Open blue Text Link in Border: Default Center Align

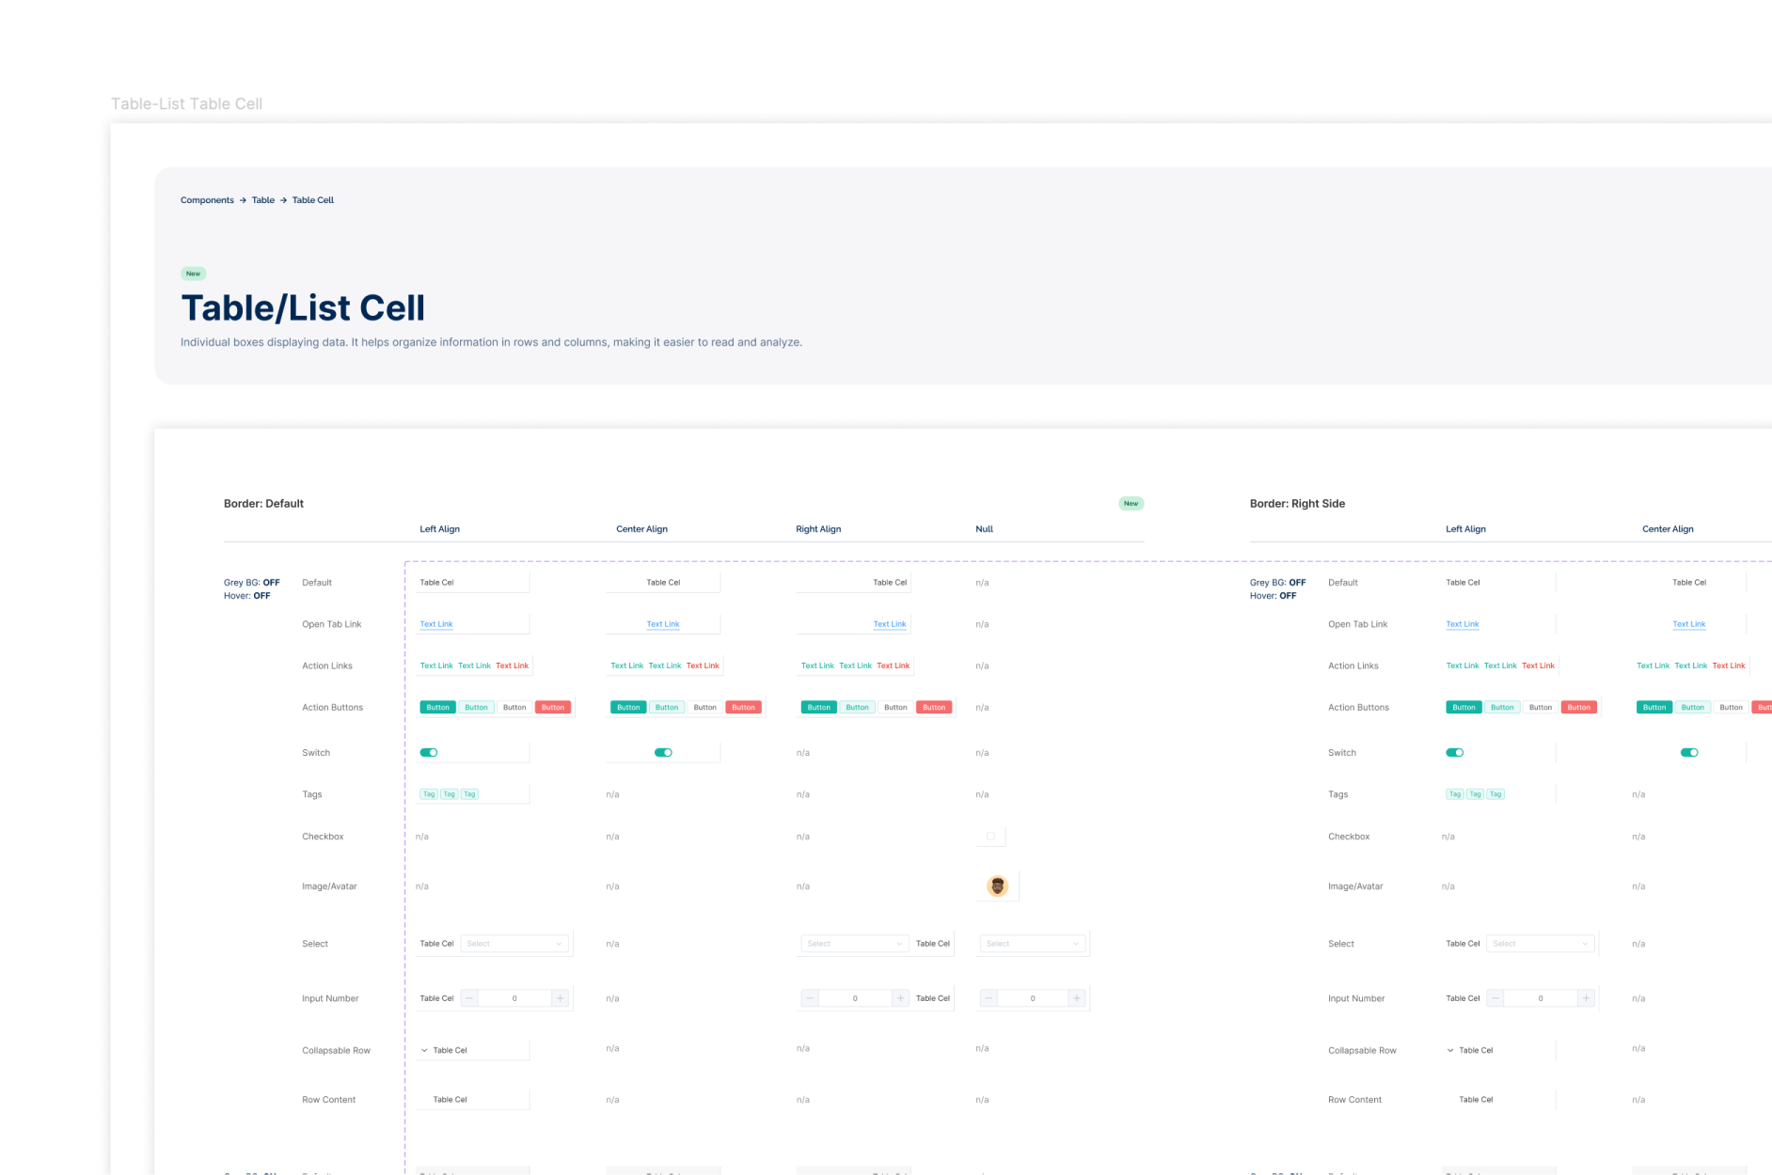(x=663, y=624)
